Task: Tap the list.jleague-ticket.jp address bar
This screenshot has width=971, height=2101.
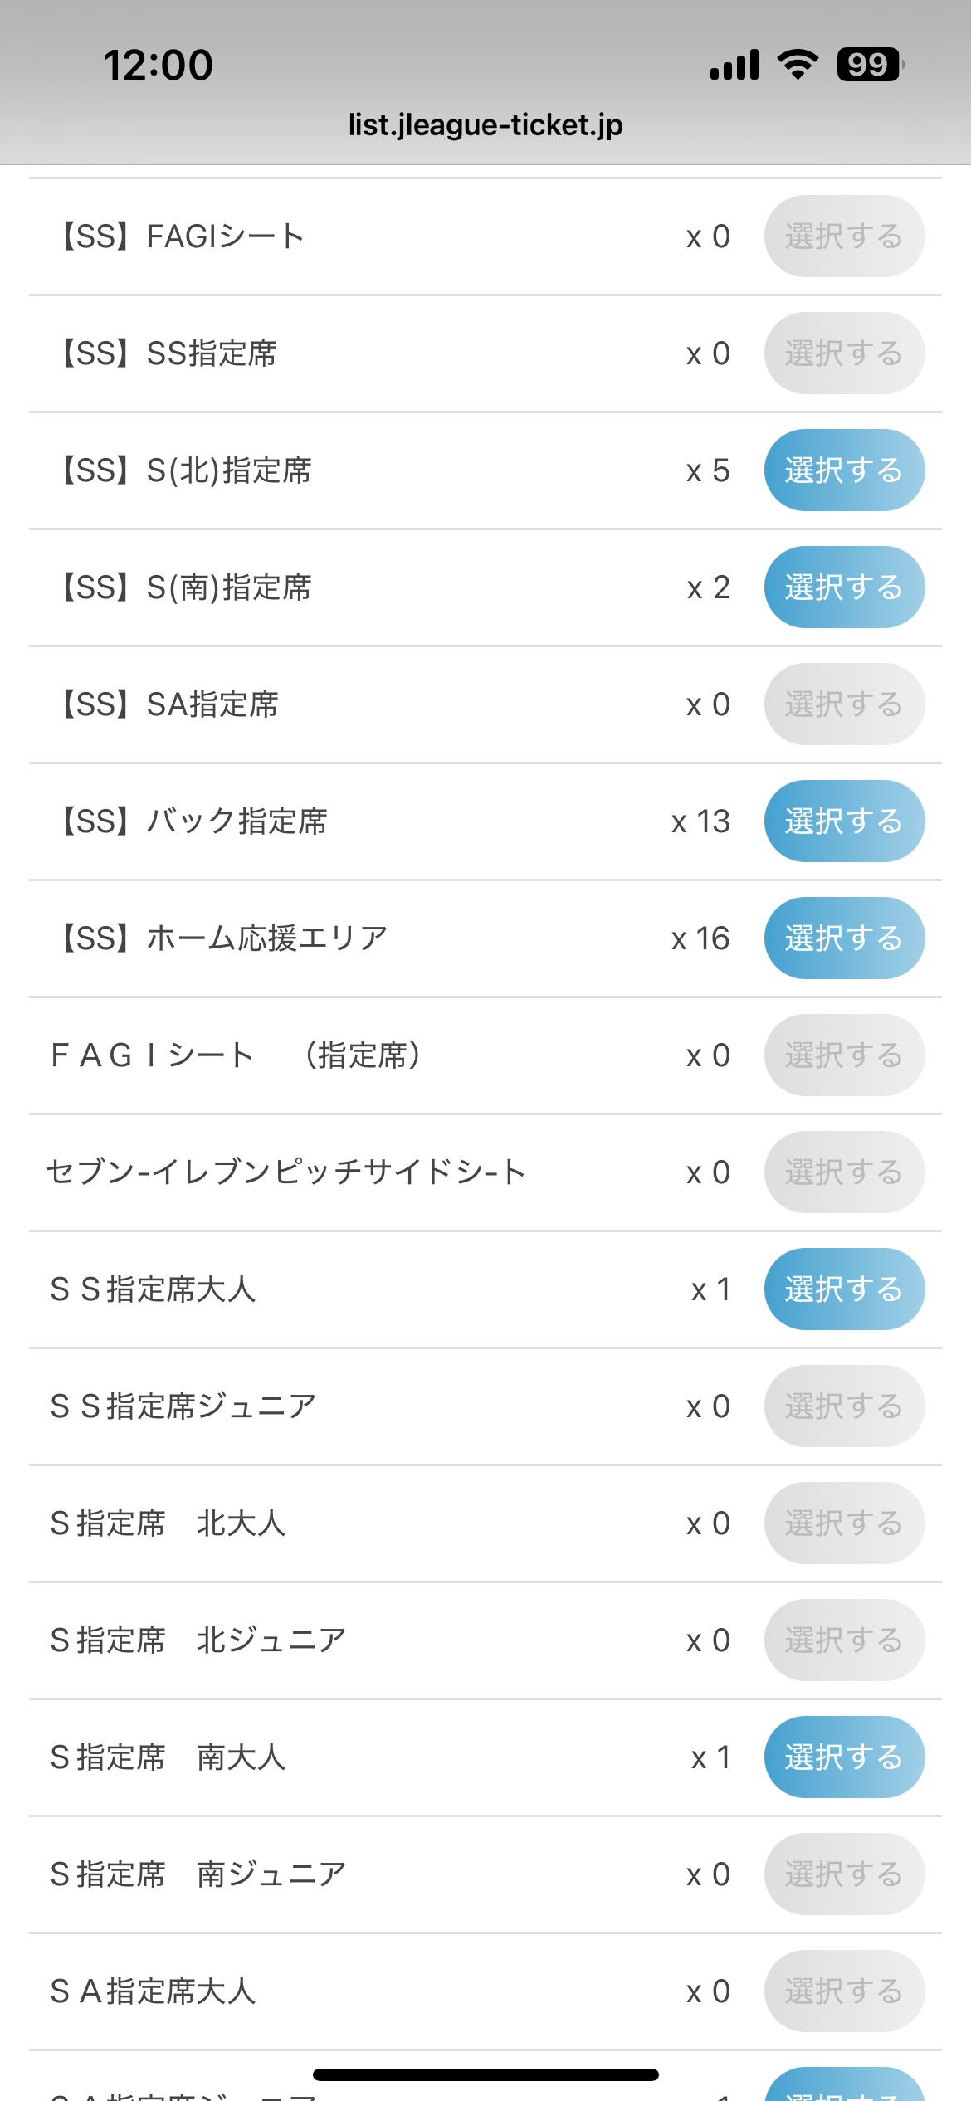Action: click(x=486, y=125)
